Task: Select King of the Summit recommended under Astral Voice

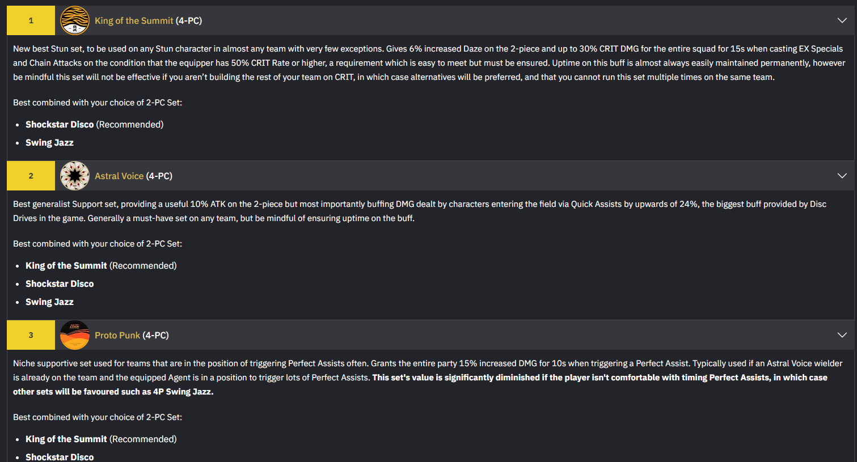Action: pyautogui.click(x=101, y=265)
